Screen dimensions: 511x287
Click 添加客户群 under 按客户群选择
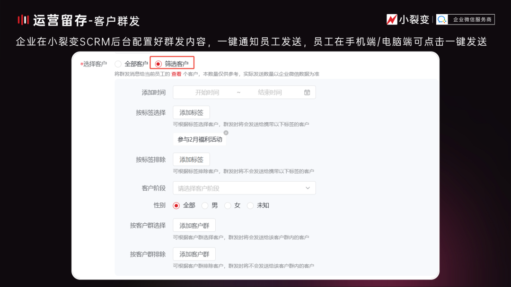[194, 225]
